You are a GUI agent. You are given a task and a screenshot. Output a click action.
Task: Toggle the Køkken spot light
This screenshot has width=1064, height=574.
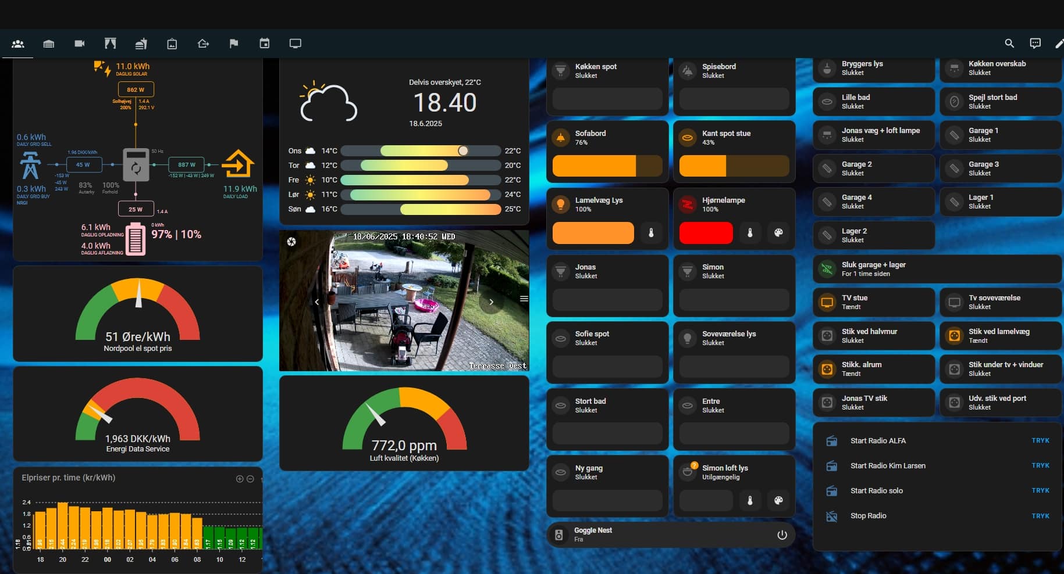[x=561, y=71]
